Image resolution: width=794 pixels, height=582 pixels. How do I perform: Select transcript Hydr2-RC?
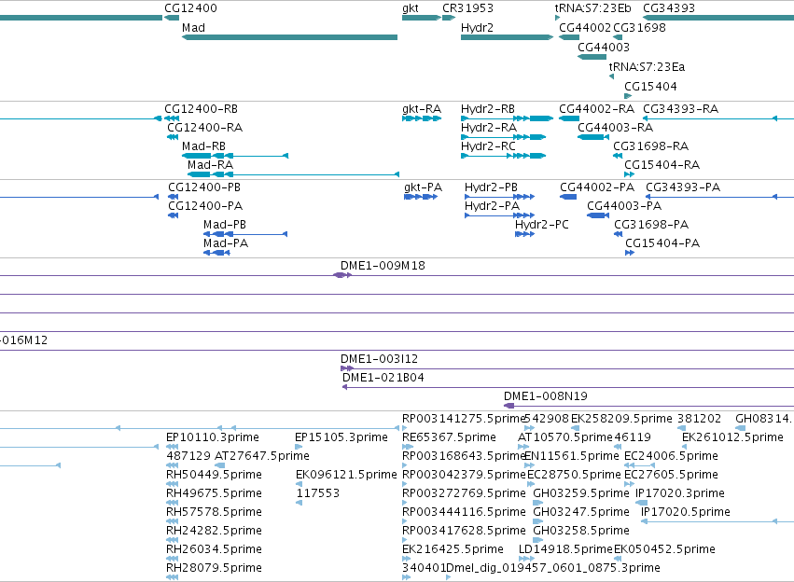pyautogui.click(x=503, y=156)
